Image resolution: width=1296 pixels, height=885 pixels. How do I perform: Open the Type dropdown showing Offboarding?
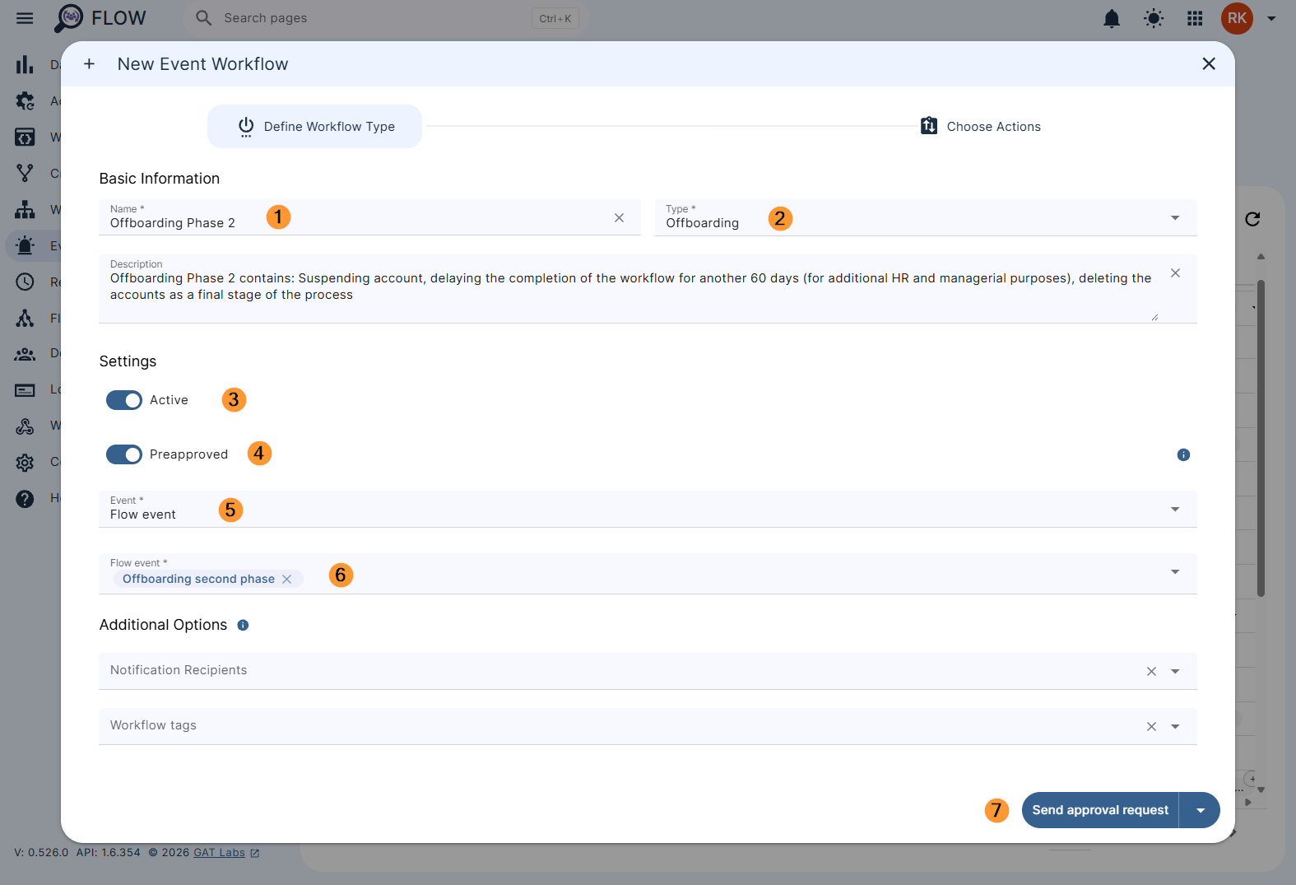point(926,217)
